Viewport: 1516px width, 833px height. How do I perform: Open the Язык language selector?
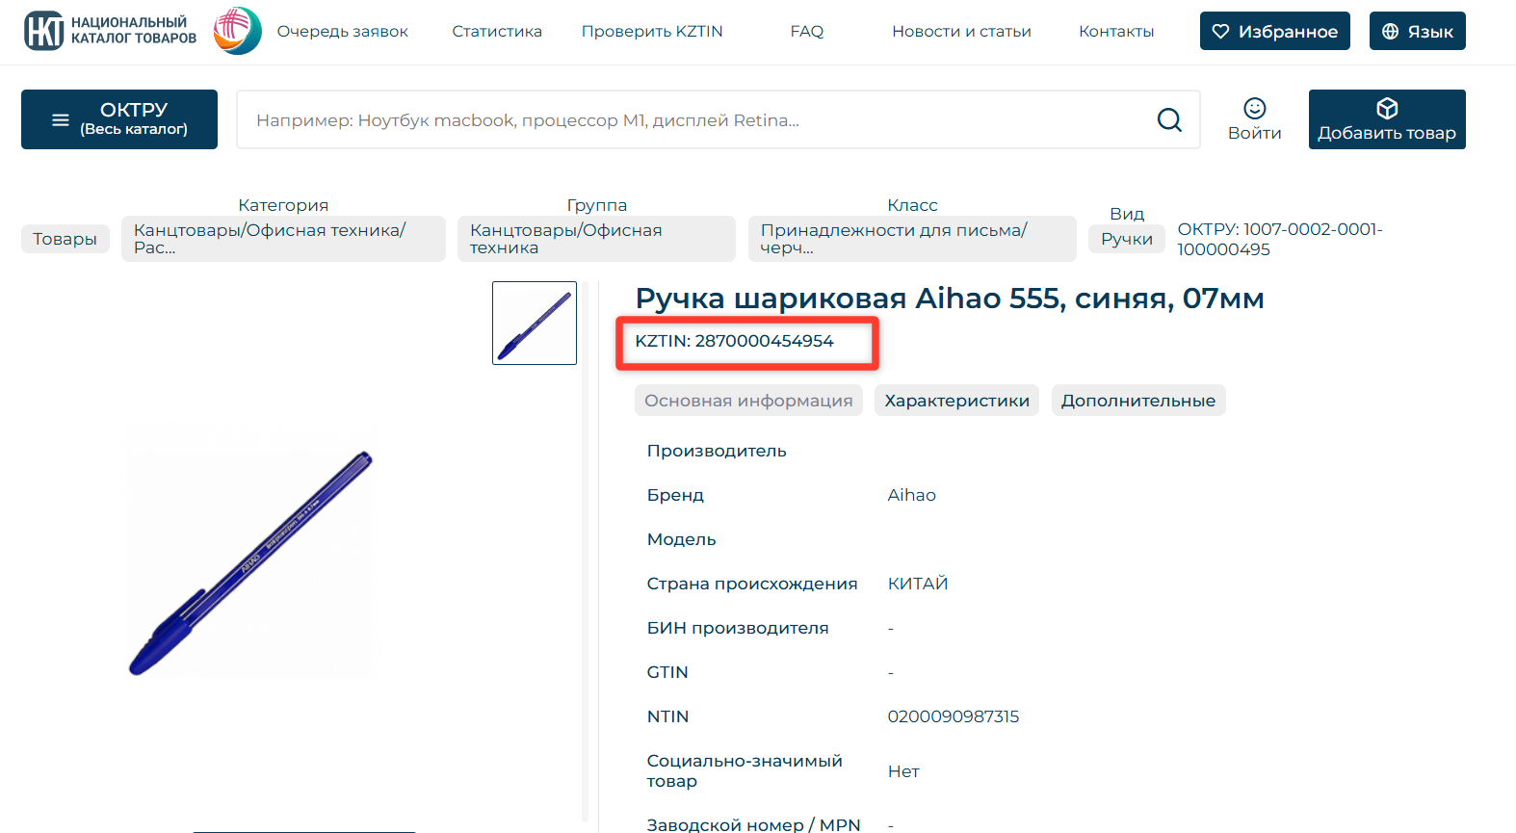click(x=1418, y=31)
